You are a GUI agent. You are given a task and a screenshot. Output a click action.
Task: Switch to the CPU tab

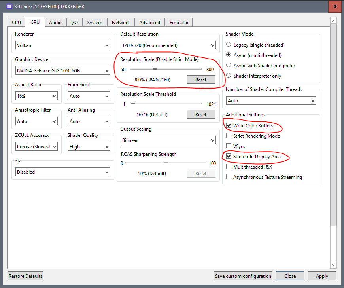pyautogui.click(x=16, y=23)
